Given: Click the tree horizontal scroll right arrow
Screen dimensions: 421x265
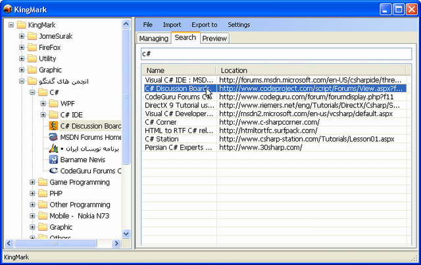Looking at the screenshot, I should (x=116, y=243).
